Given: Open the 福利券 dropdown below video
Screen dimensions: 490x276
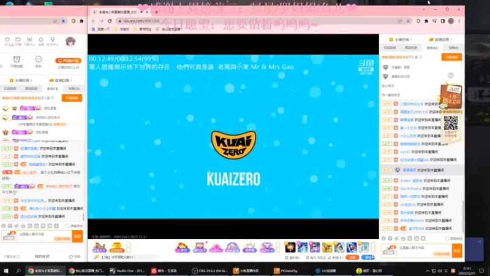Looking at the screenshot, I should (293, 258).
